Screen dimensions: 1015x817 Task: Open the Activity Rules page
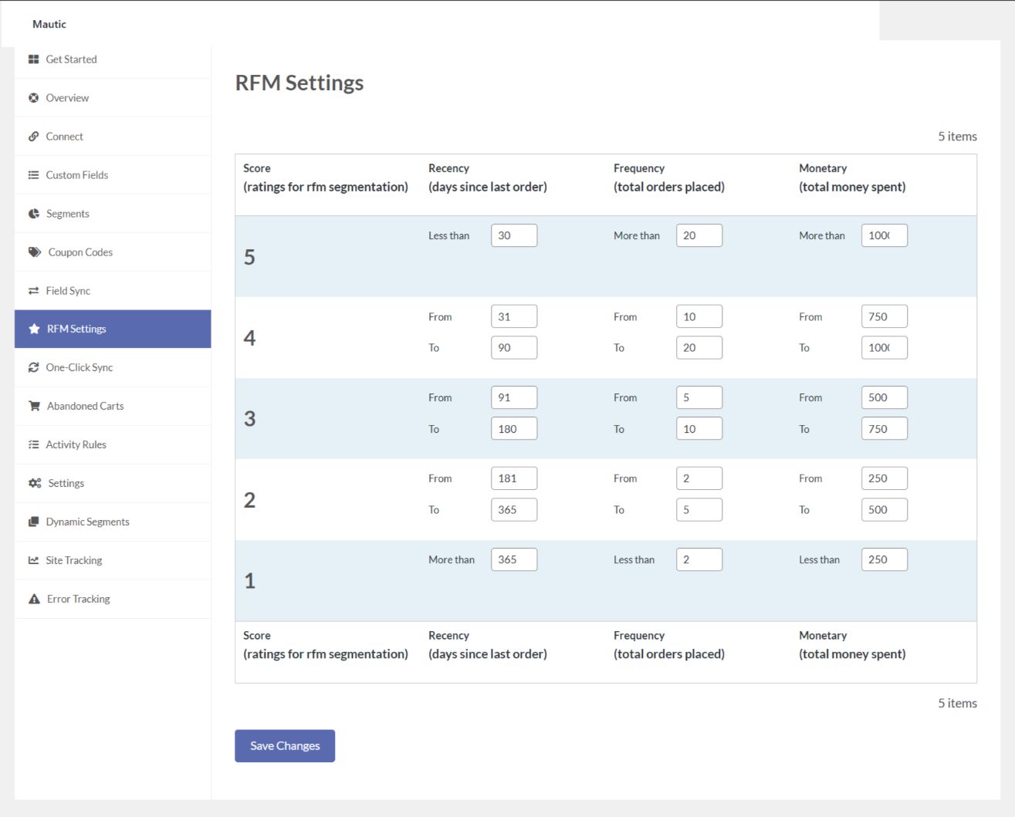click(113, 445)
